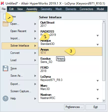Viewport: 108px width, 112px height.
Task: Choose OptiStruct 2017 solver interface
Action: 70,24
